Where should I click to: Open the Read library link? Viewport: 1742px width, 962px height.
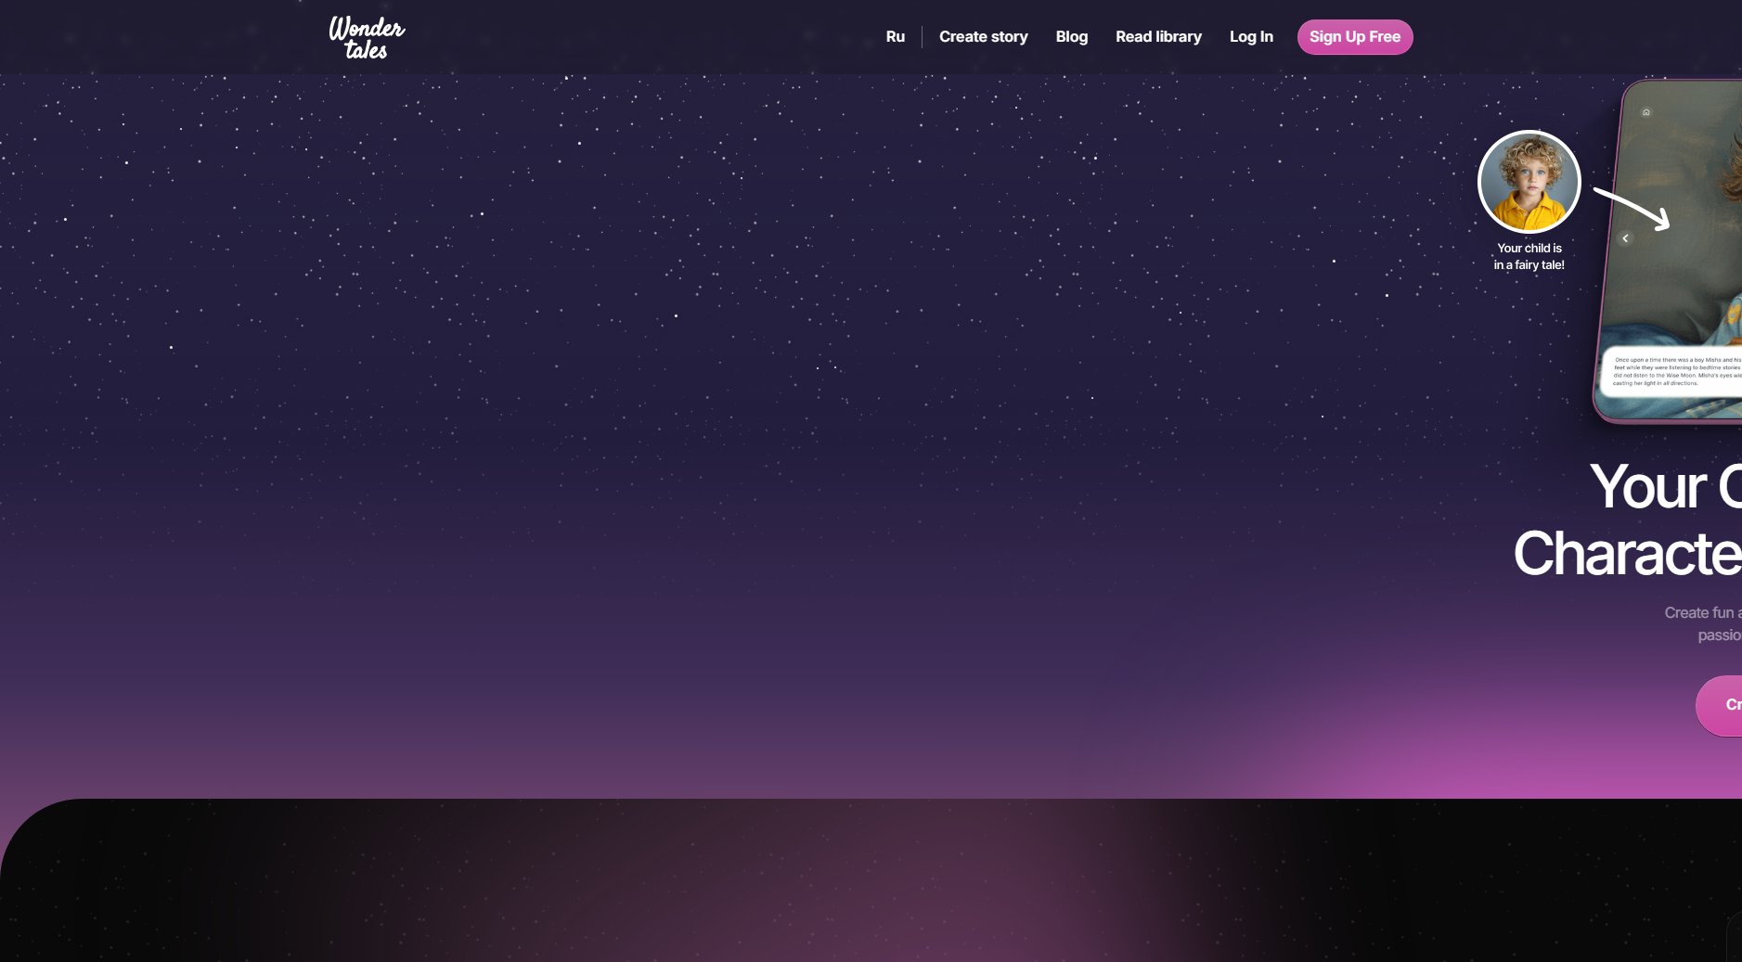(1158, 37)
